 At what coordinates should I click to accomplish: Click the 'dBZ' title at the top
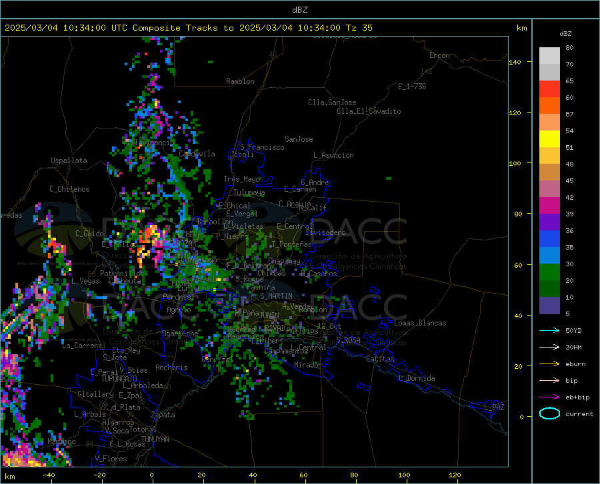tap(299, 10)
